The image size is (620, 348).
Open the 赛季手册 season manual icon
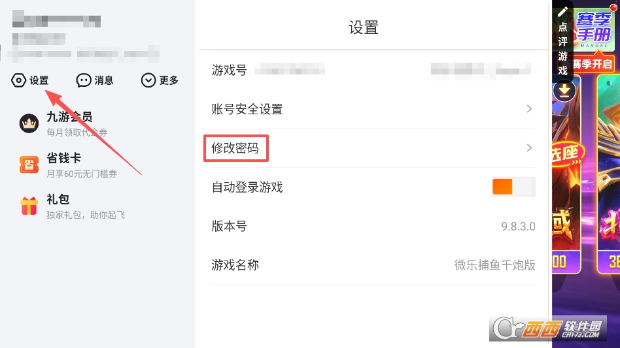[x=594, y=30]
